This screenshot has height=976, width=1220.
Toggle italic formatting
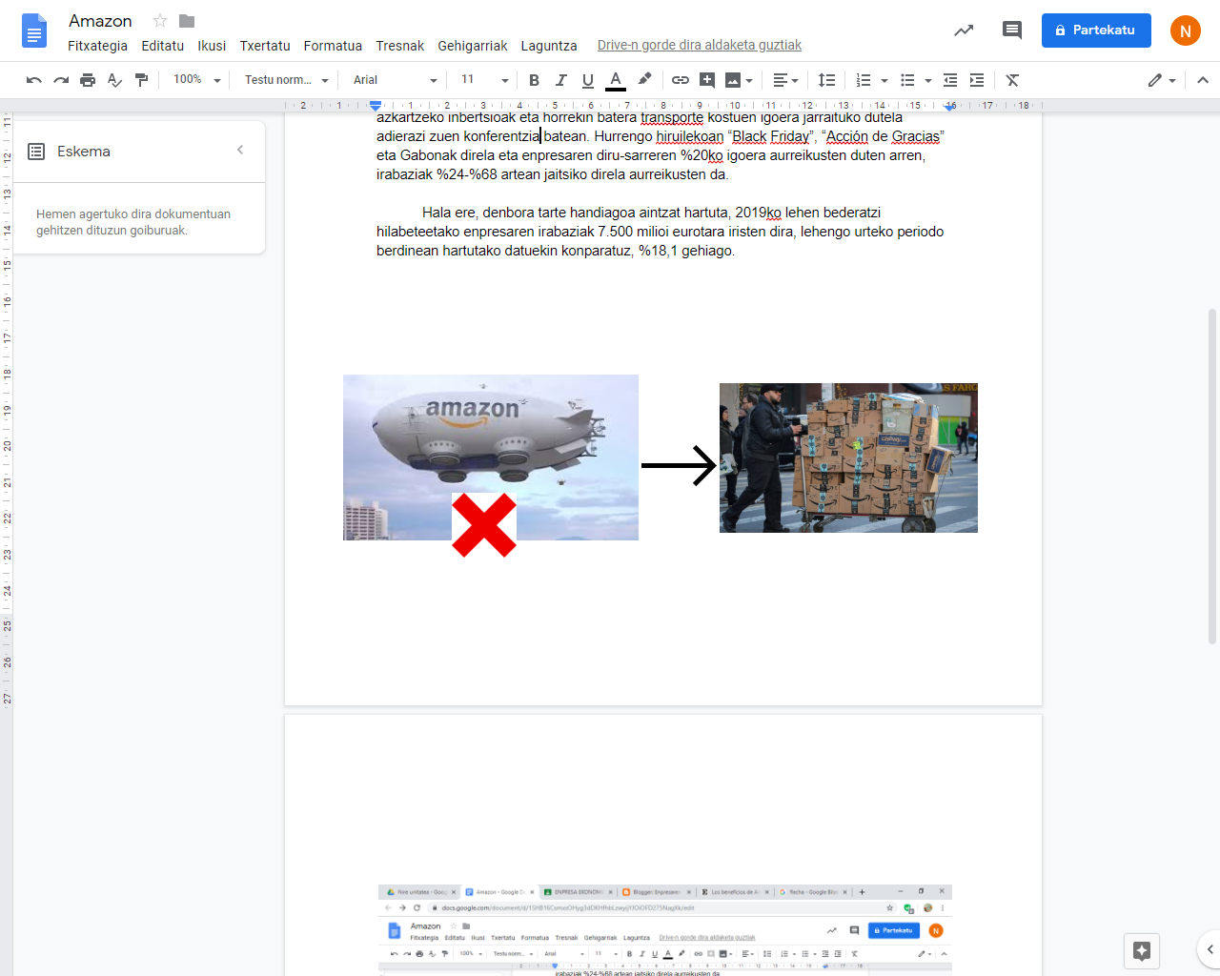click(x=560, y=80)
